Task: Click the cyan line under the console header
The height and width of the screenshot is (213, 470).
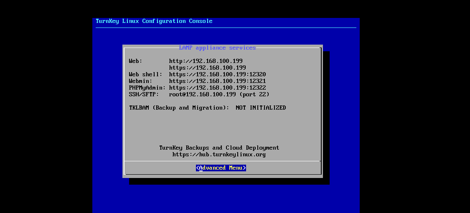Action: [x=226, y=28]
